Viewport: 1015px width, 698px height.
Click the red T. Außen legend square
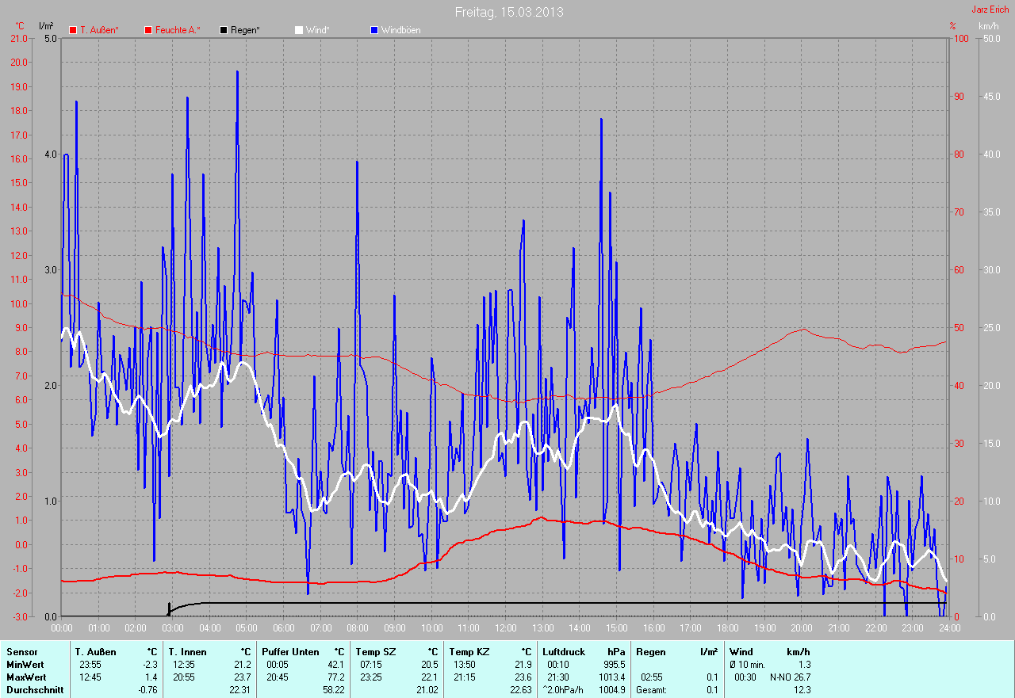(x=73, y=30)
